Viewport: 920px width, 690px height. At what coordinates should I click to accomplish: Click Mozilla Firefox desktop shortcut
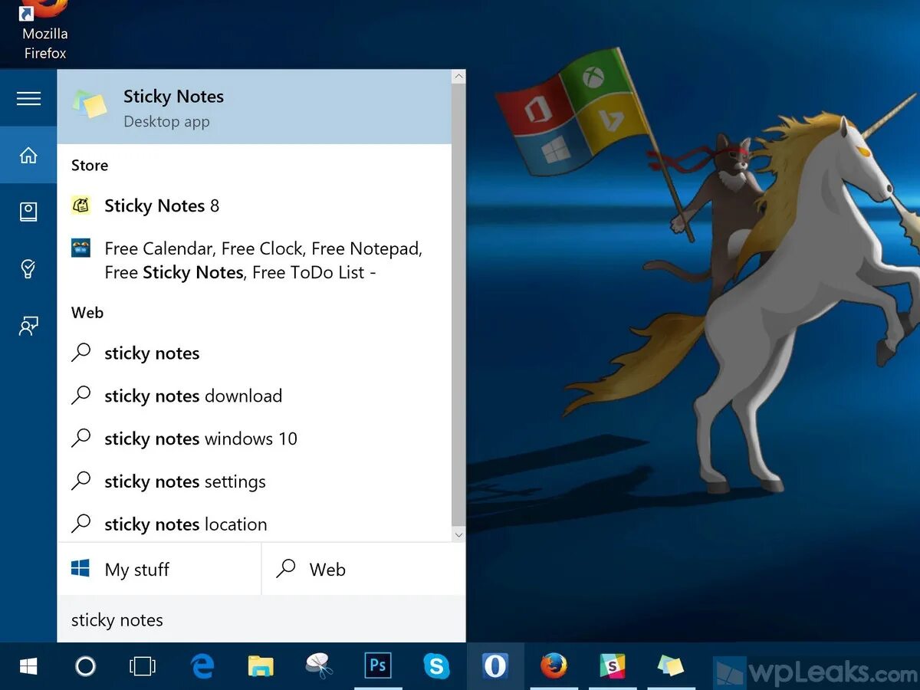[x=44, y=31]
